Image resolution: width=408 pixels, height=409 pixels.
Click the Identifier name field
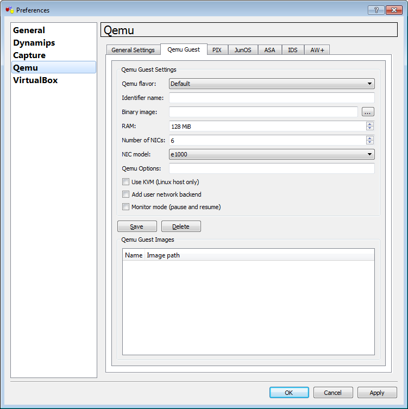(x=272, y=98)
